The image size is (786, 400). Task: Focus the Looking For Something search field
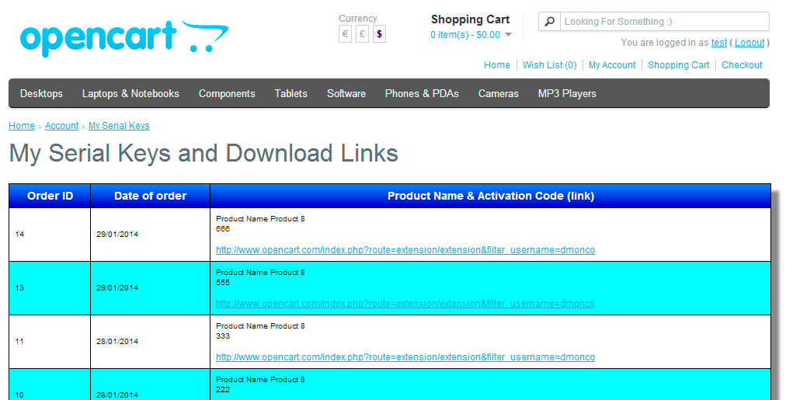[x=664, y=22]
